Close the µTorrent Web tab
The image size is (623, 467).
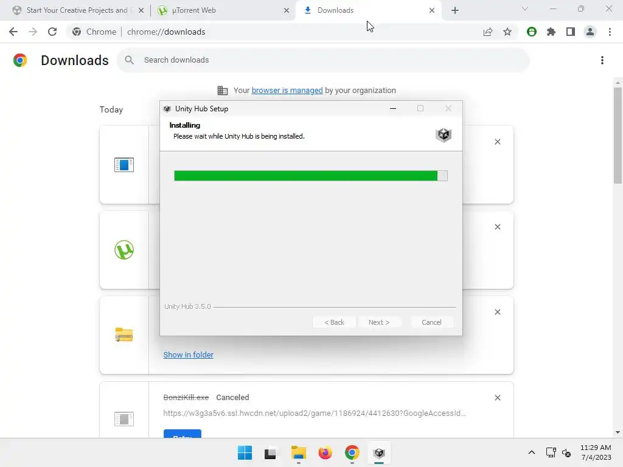pos(287,10)
